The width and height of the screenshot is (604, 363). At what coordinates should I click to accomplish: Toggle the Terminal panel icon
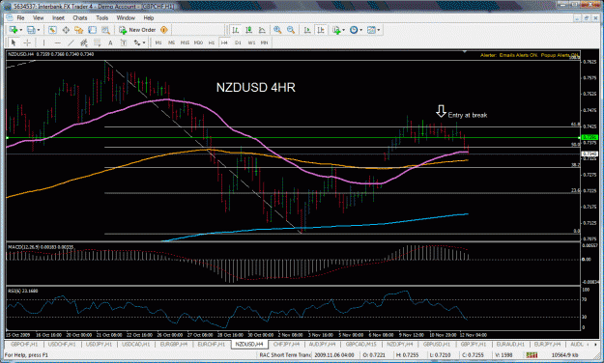coord(92,30)
